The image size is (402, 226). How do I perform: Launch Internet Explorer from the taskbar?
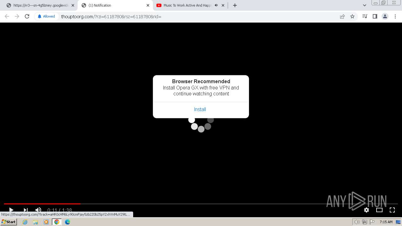(25, 222)
